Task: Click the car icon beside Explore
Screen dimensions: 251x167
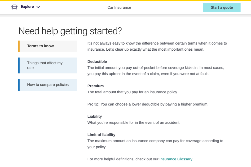Action: (x=14, y=7)
